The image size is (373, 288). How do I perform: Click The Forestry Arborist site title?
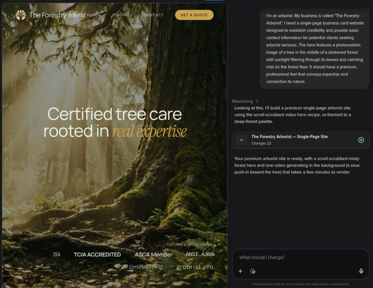click(57, 15)
